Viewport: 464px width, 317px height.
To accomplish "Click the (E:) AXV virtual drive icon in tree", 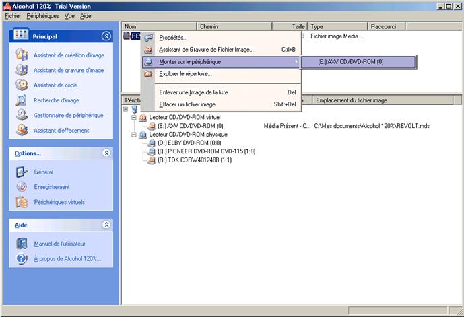I will coord(152,126).
